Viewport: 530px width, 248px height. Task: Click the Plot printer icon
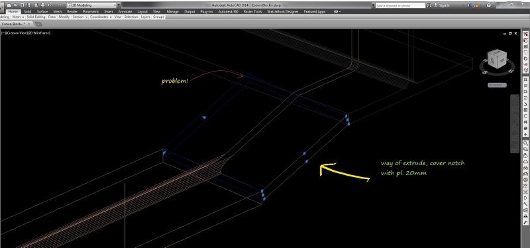coord(42,5)
